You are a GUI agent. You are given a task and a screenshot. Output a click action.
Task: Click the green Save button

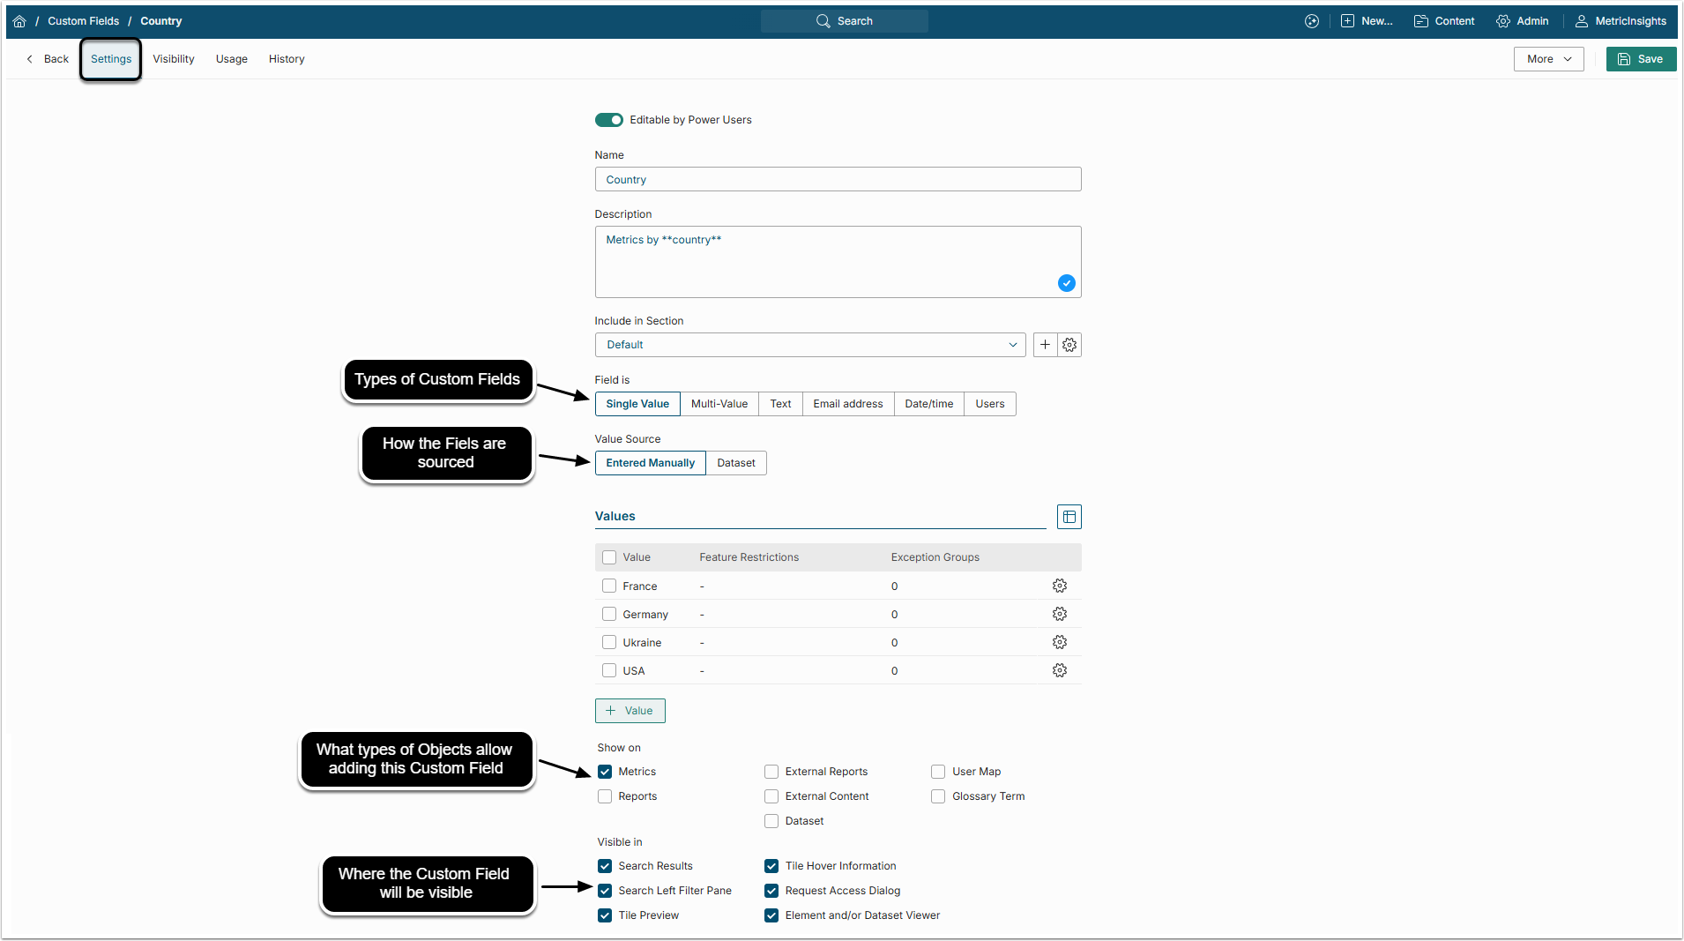1640,59
